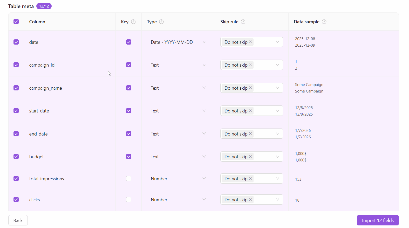Expand the Skip rule dropdown arrow for total_impressions
The width and height of the screenshot is (409, 228).
click(277, 179)
